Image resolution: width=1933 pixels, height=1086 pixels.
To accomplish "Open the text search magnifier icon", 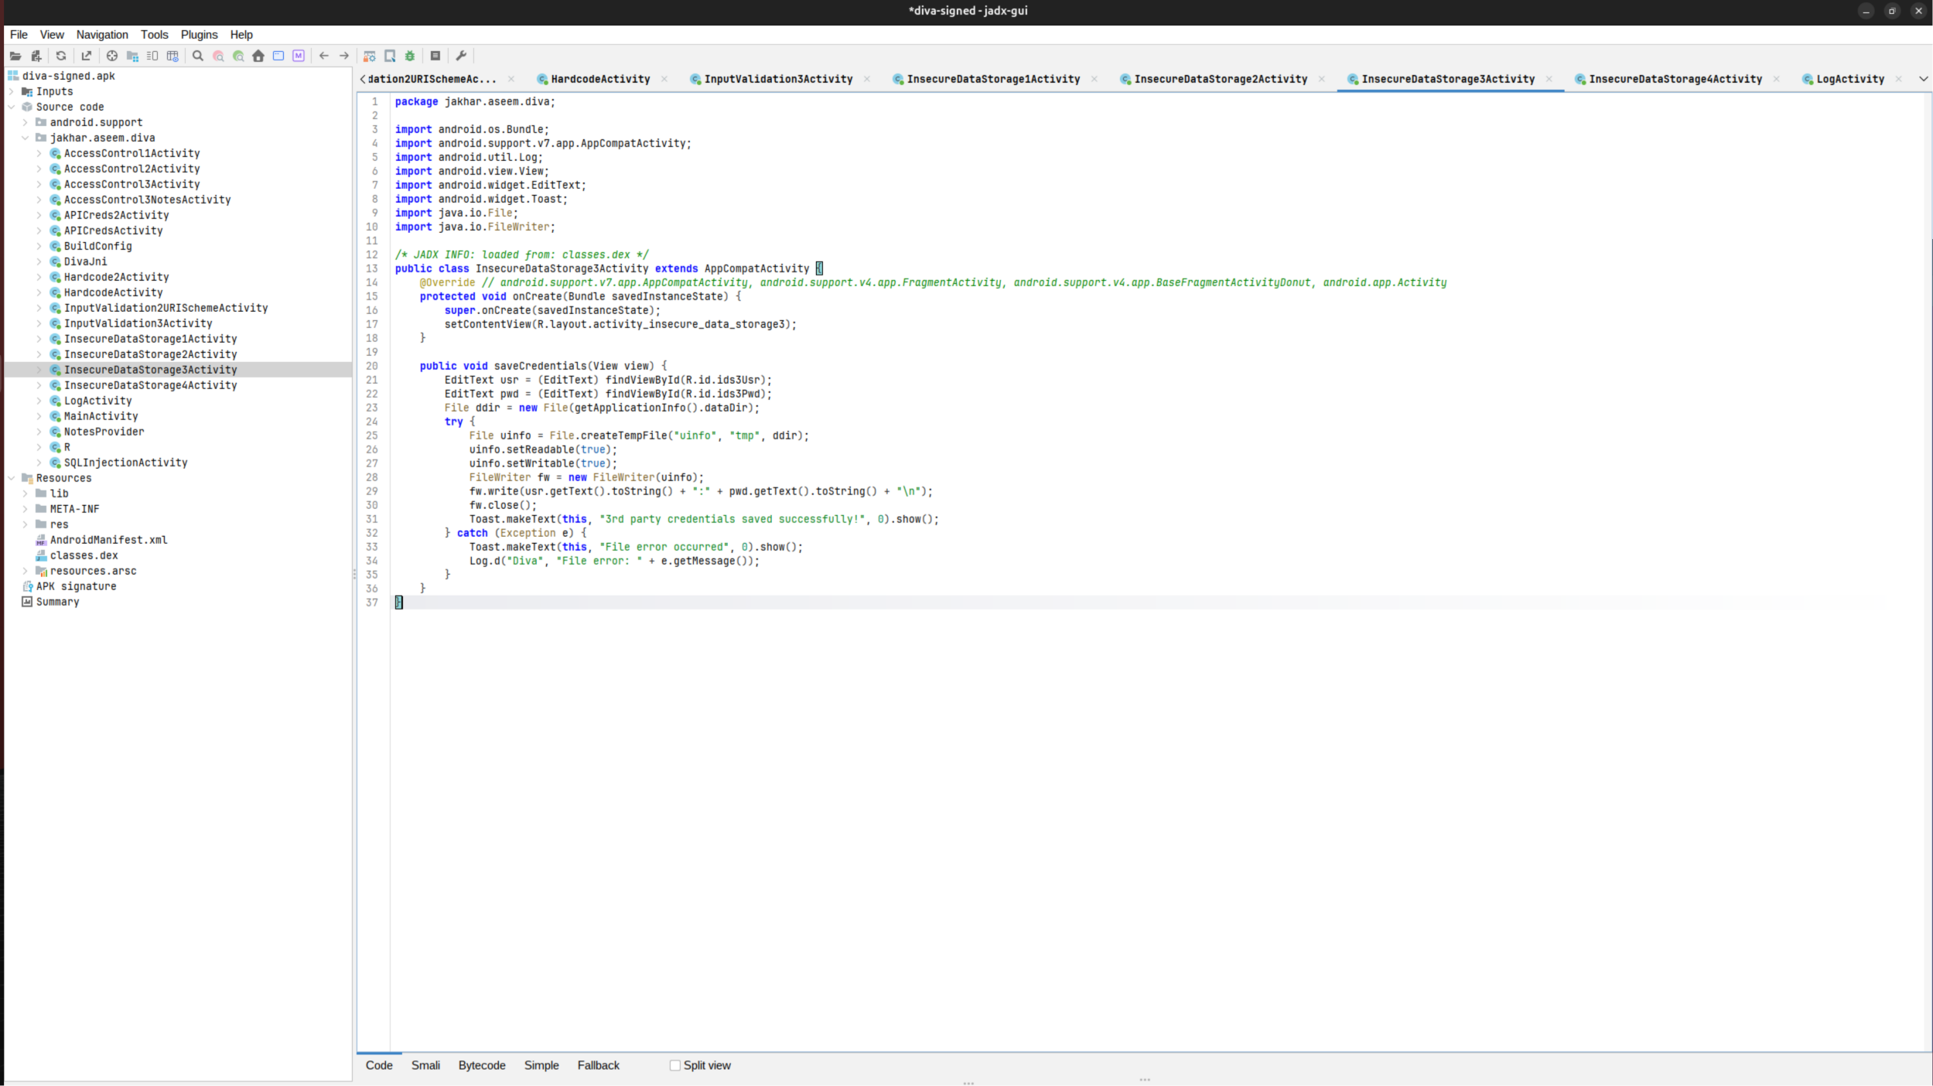I will click(198, 56).
